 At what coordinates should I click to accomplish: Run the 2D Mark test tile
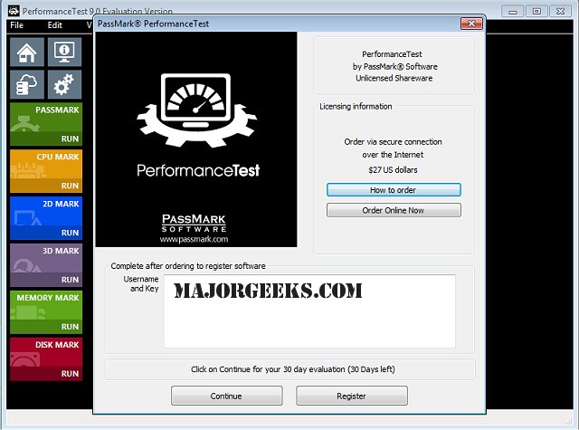point(46,218)
